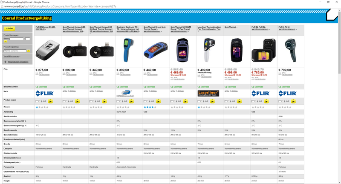341x184 pixels.
Task: Click cart icon for €799 FLIR i3
Action: click(293, 102)
